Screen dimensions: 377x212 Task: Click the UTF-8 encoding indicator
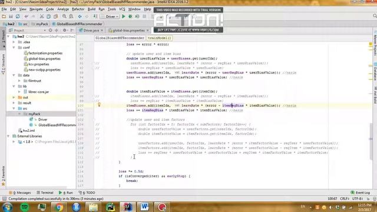point(358,199)
